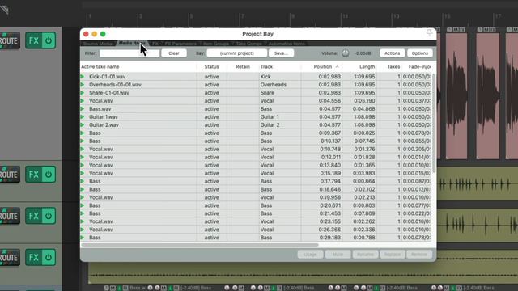
Task: Toggle FX bypass power button on topmost track
Action: (x=49, y=40)
